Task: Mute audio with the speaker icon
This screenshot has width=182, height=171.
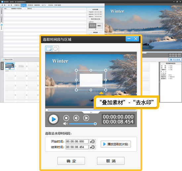Action: tap(65, 124)
